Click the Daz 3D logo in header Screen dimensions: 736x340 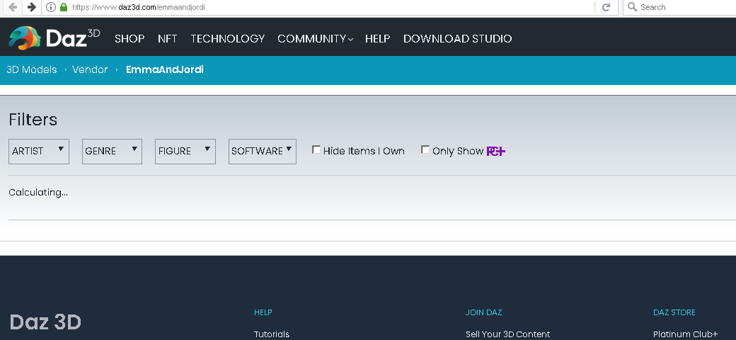(54, 38)
